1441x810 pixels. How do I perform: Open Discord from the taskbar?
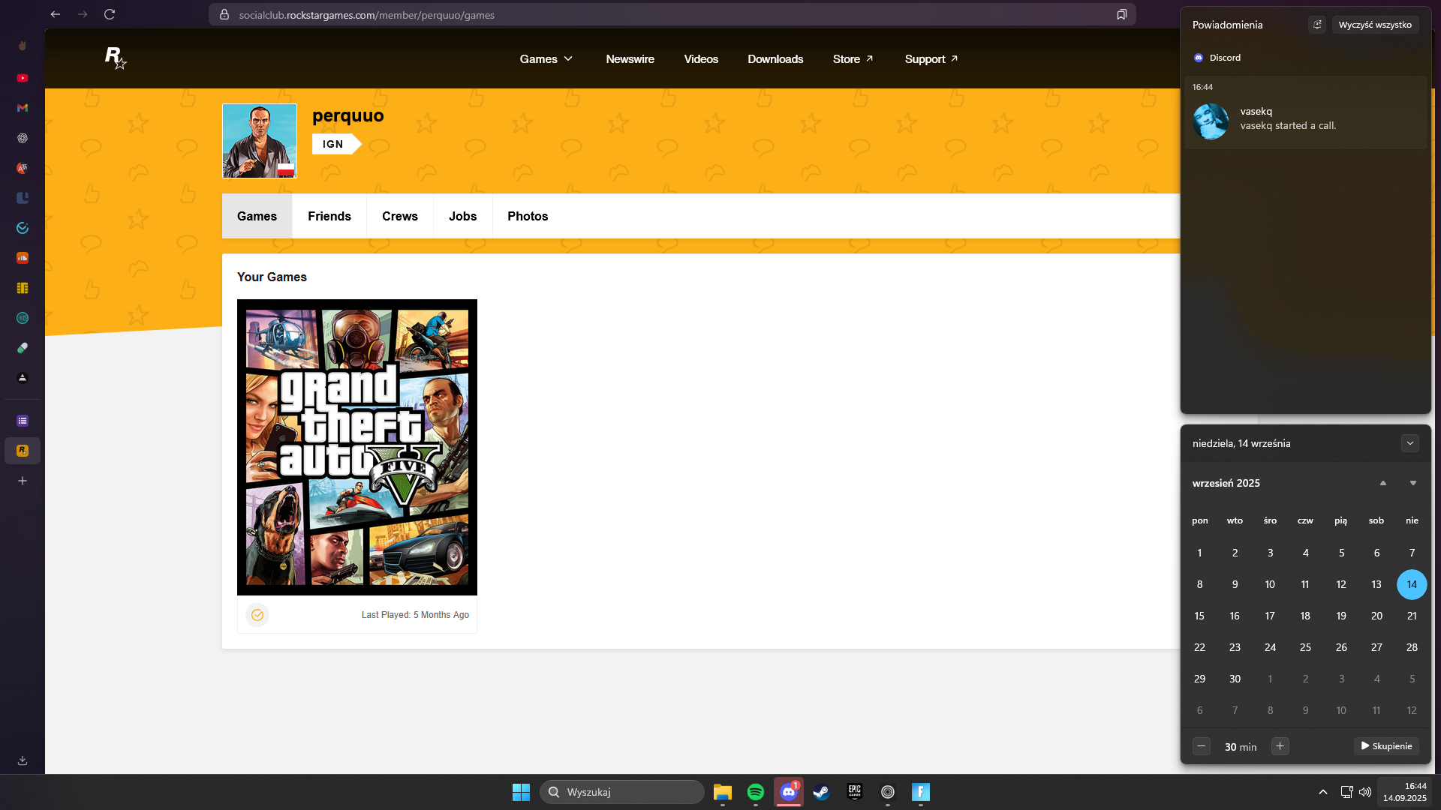[x=789, y=792]
